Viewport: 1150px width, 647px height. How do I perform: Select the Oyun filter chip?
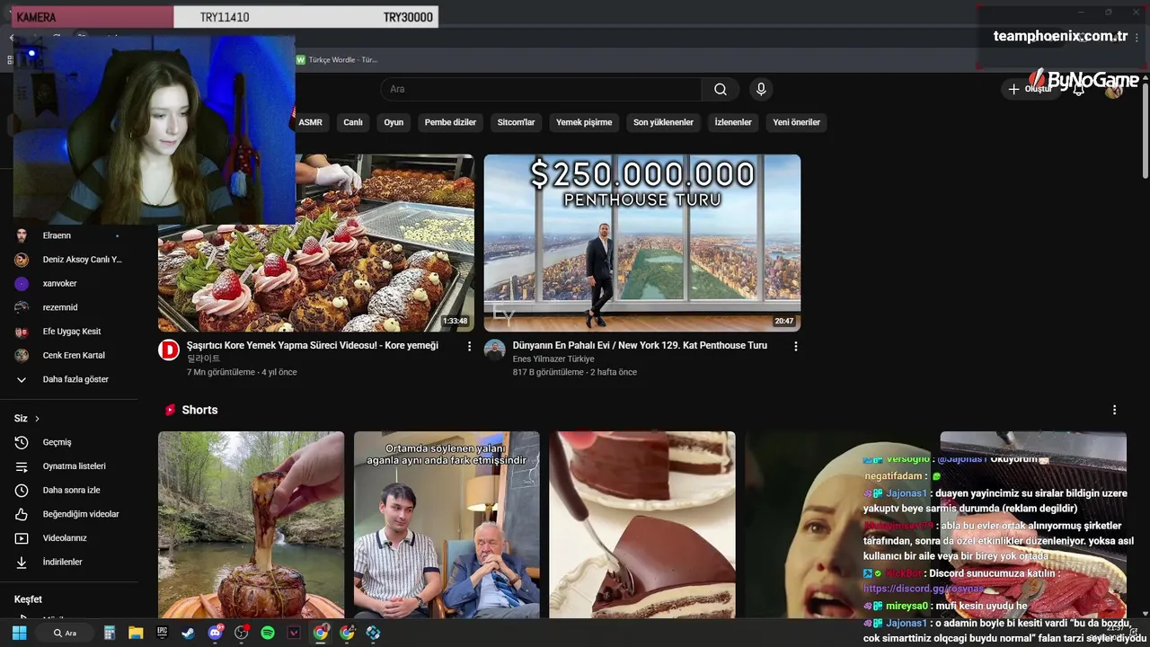point(394,122)
